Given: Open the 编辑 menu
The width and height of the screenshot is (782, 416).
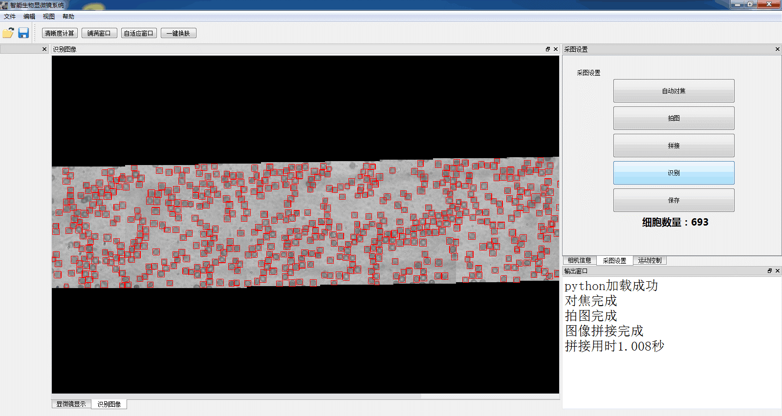Looking at the screenshot, I should pyautogui.click(x=29, y=17).
